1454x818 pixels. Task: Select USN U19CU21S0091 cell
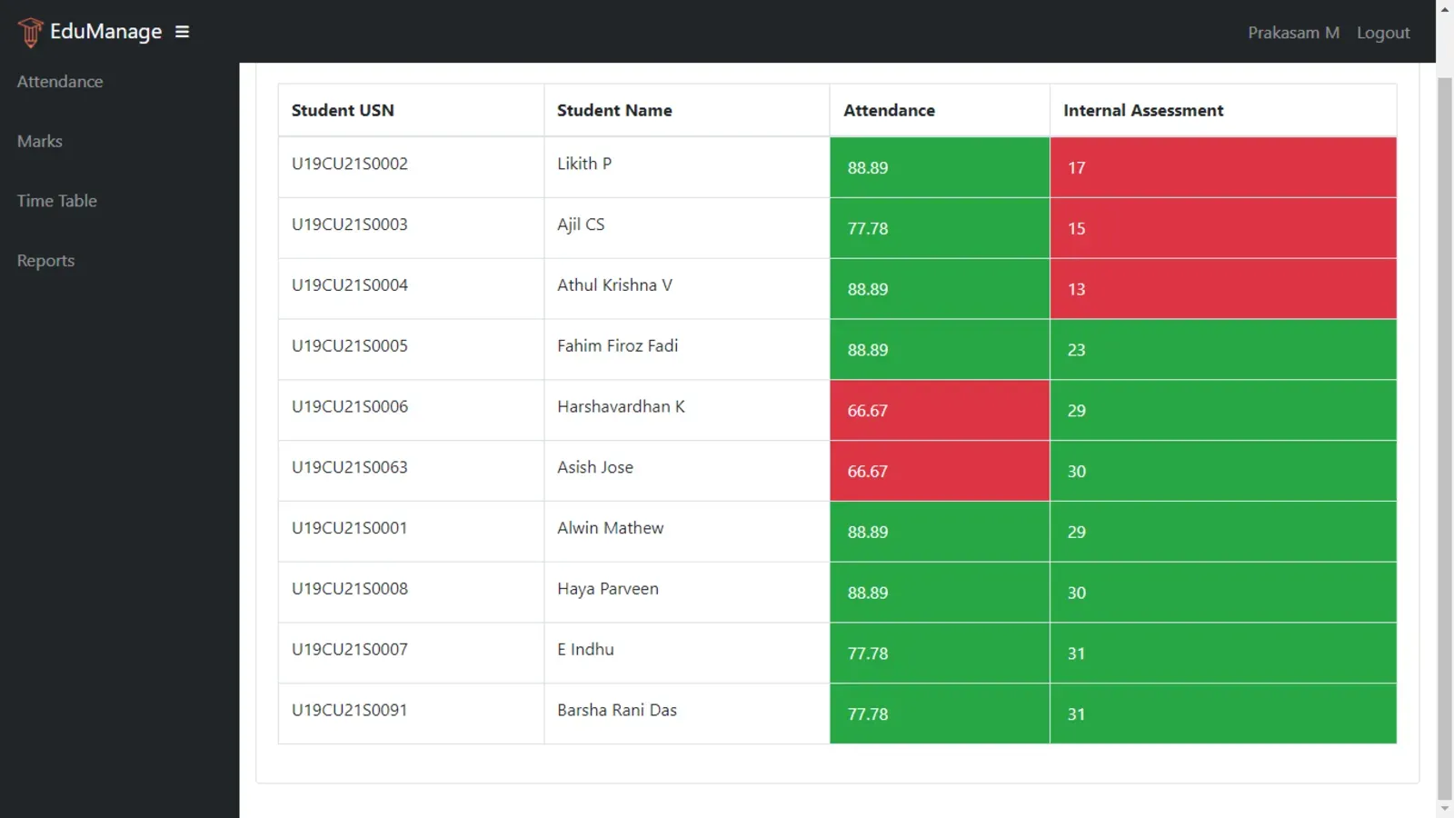coord(349,710)
